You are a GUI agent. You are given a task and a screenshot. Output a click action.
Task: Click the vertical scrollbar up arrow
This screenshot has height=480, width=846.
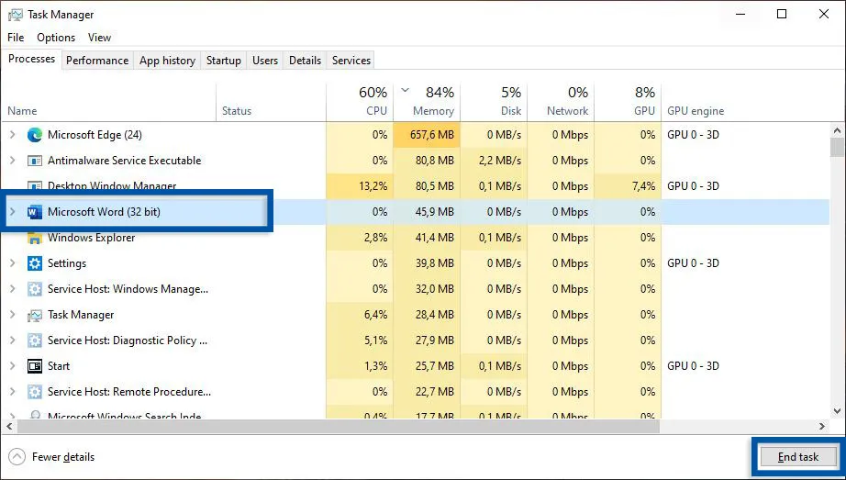tap(837, 130)
